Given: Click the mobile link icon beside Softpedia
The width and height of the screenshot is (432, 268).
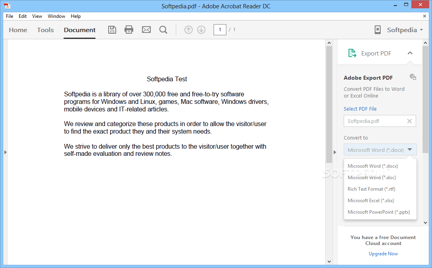Looking at the screenshot, I should point(378,30).
